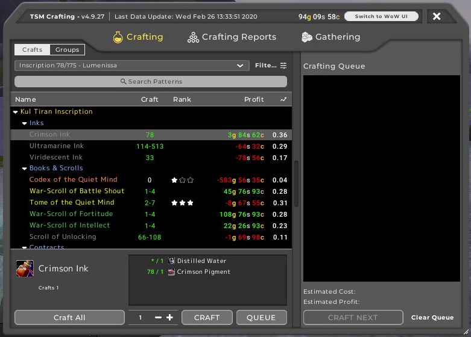The height and width of the screenshot is (337, 471).
Task: Click the rank stars for Codex of the Quiet Mind
Action: (182, 180)
